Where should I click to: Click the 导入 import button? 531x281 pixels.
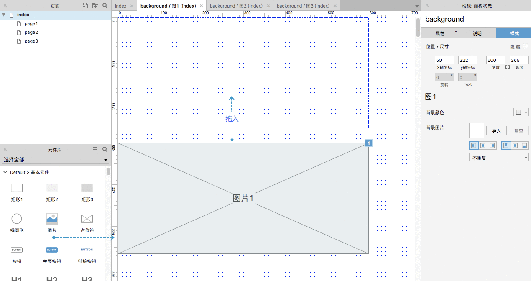[x=496, y=131]
